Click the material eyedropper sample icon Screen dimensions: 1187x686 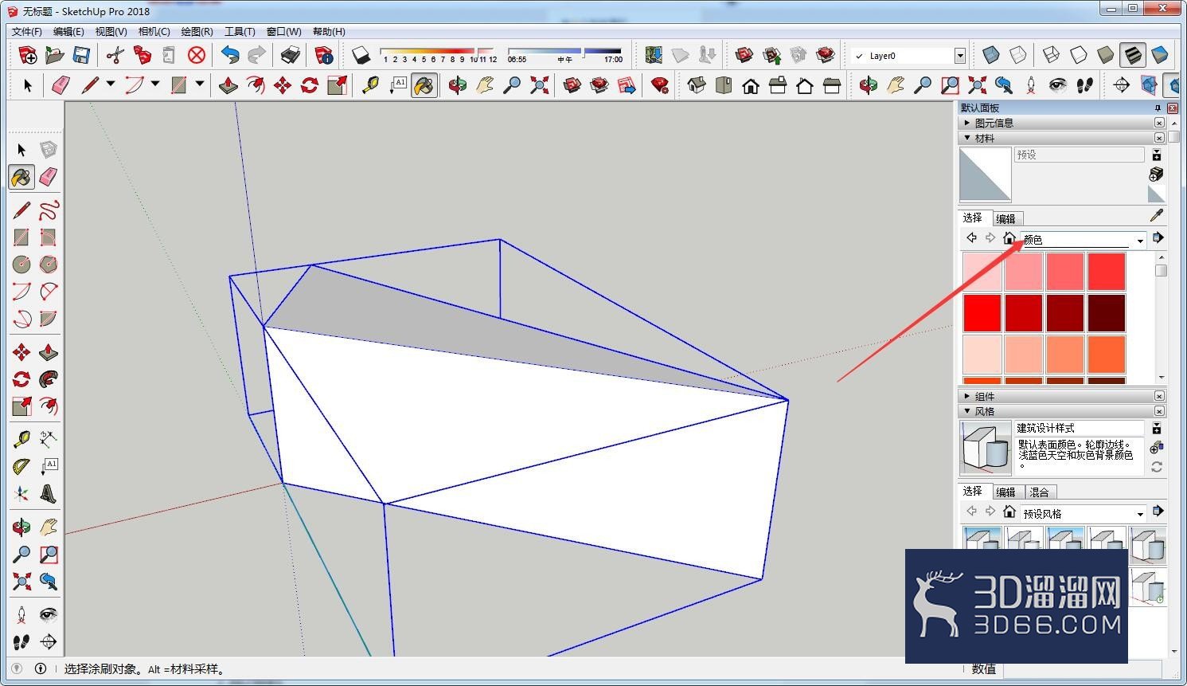pos(1157,215)
